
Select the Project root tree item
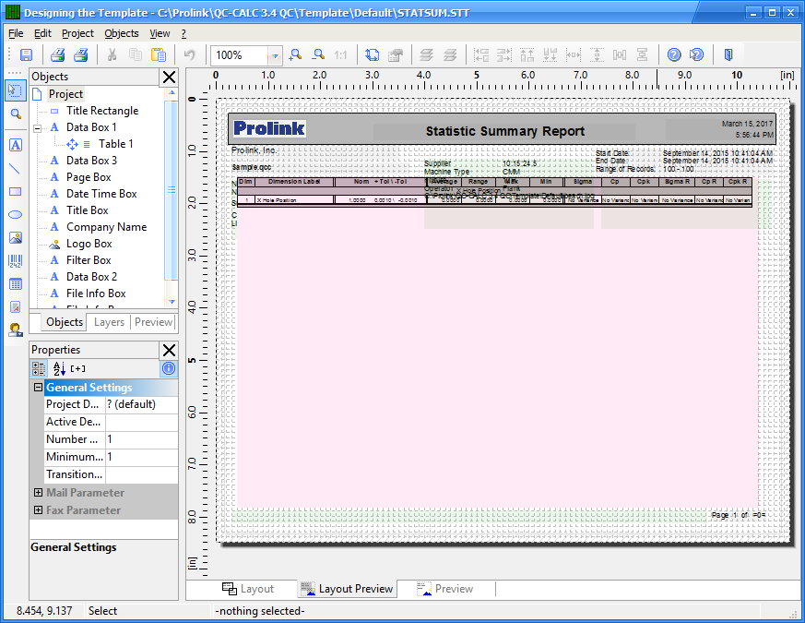pos(65,94)
